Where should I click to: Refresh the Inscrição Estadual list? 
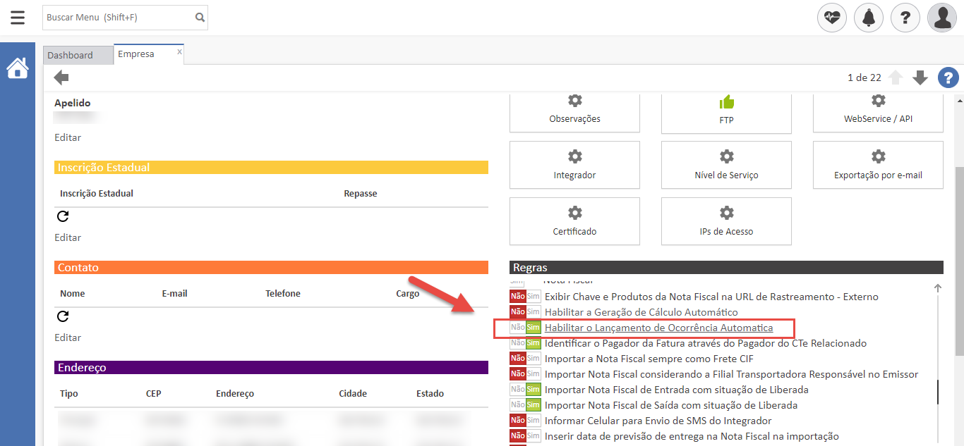pos(63,217)
